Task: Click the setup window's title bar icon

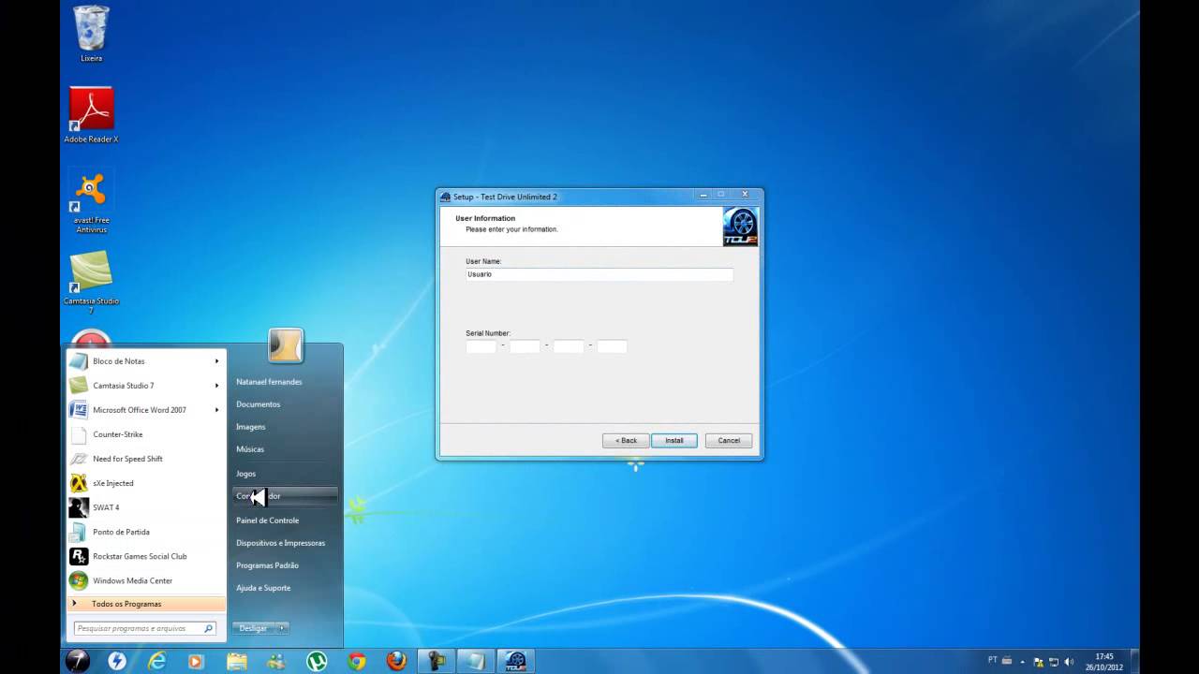Action: point(446,197)
